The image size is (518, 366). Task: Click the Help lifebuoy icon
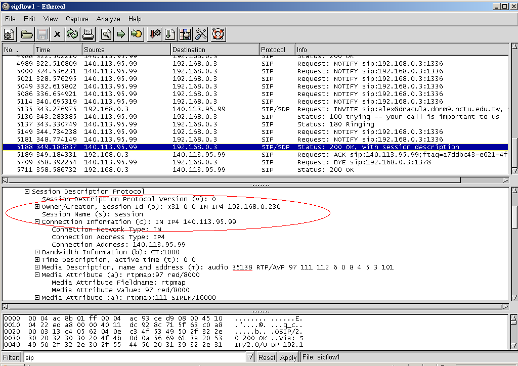[x=218, y=34]
